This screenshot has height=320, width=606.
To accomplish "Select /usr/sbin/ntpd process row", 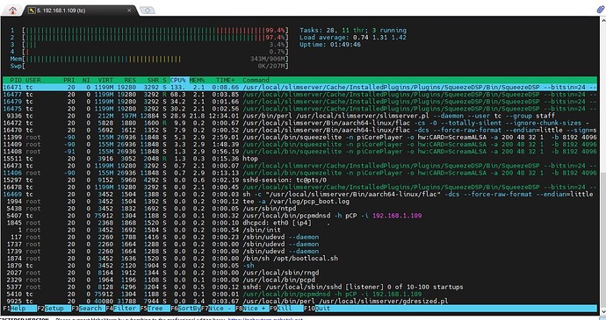I will click(x=299, y=209).
